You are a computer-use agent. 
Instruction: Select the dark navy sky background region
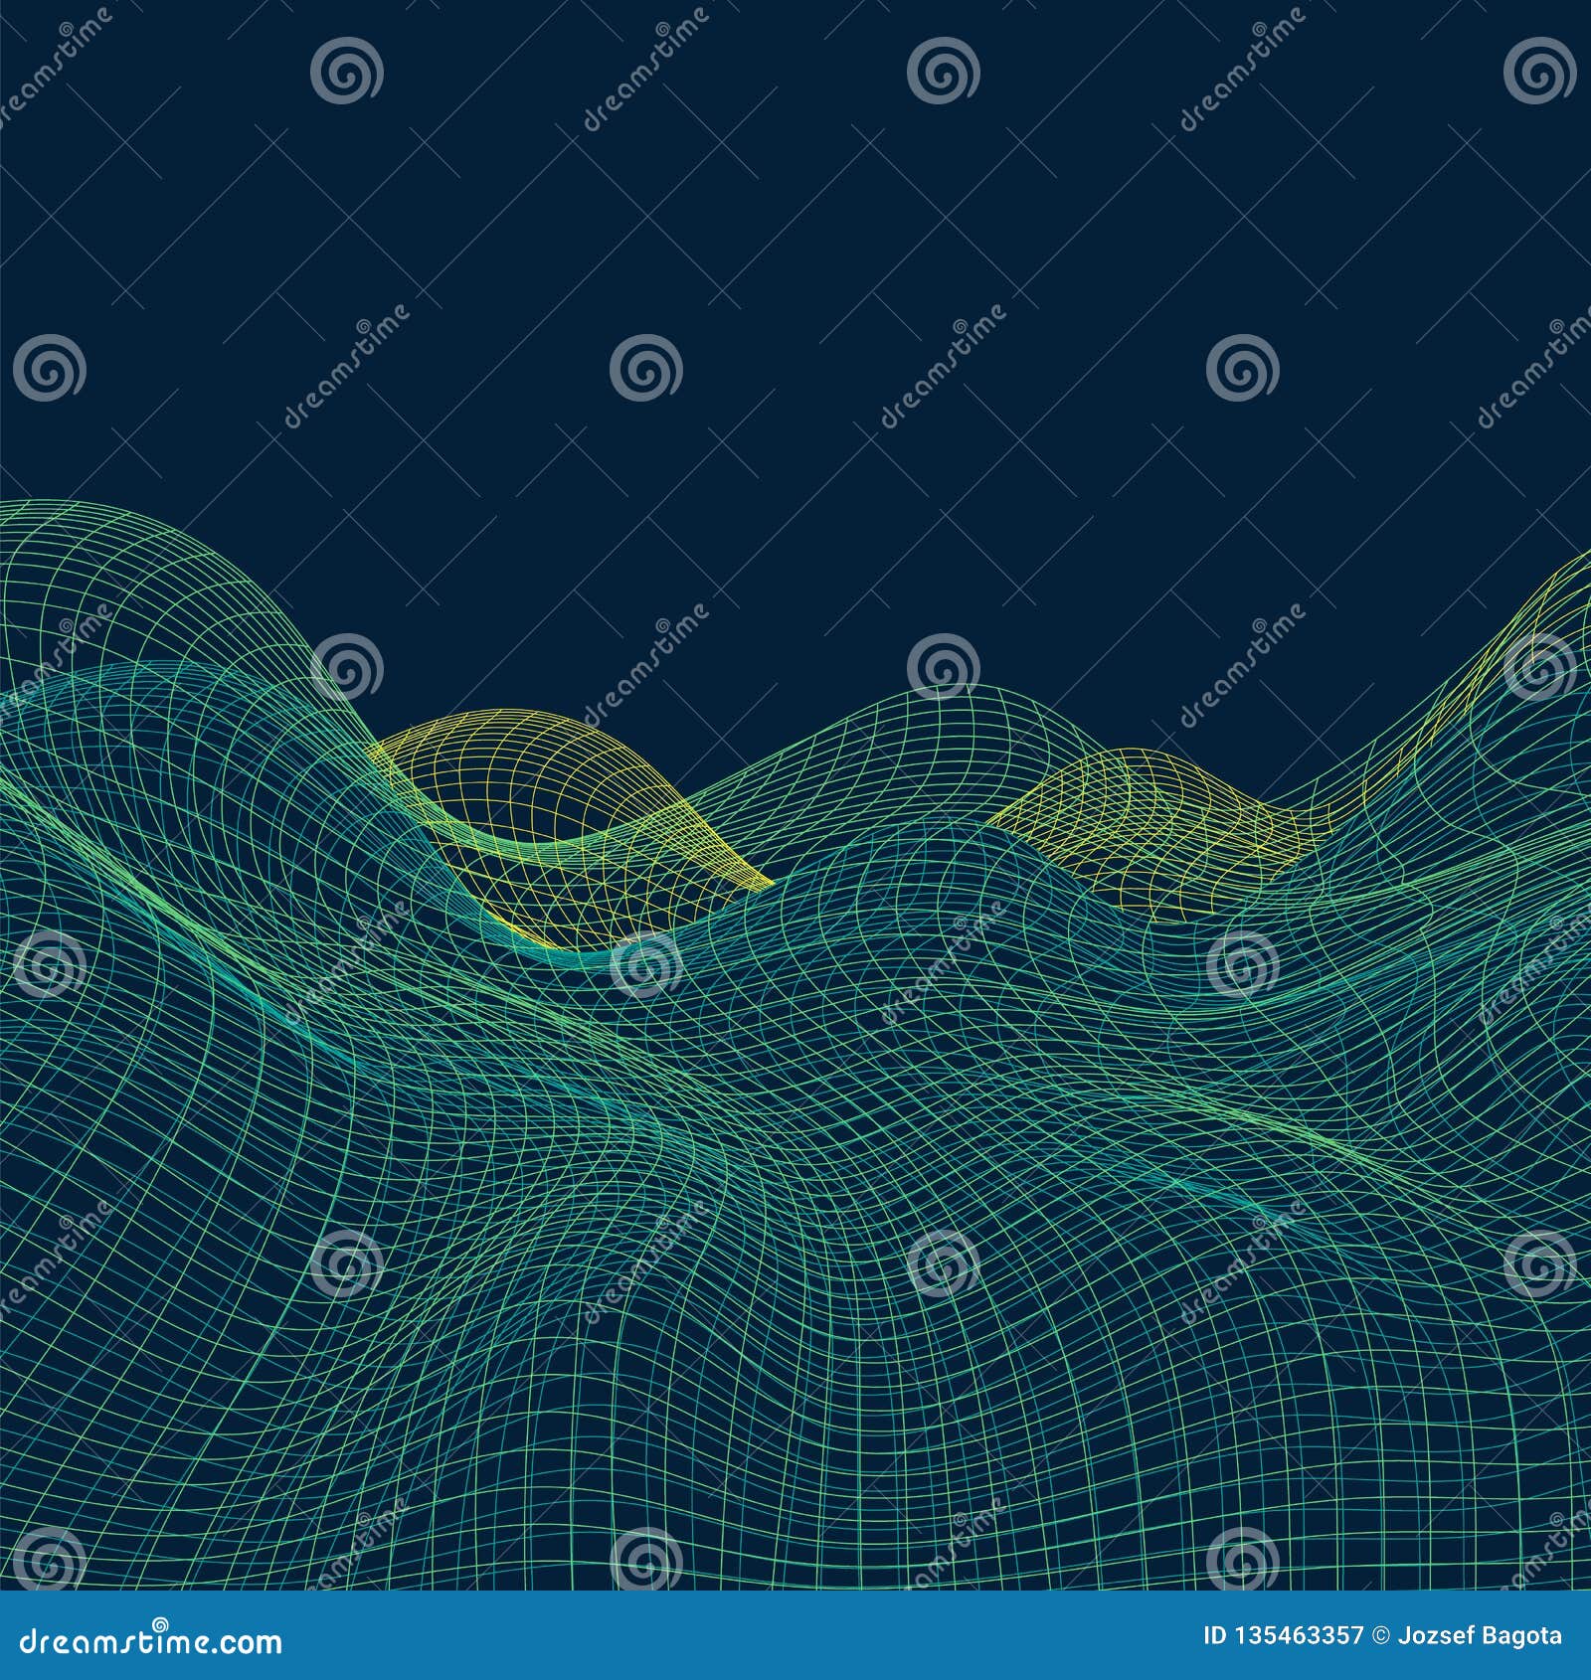(x=795, y=249)
